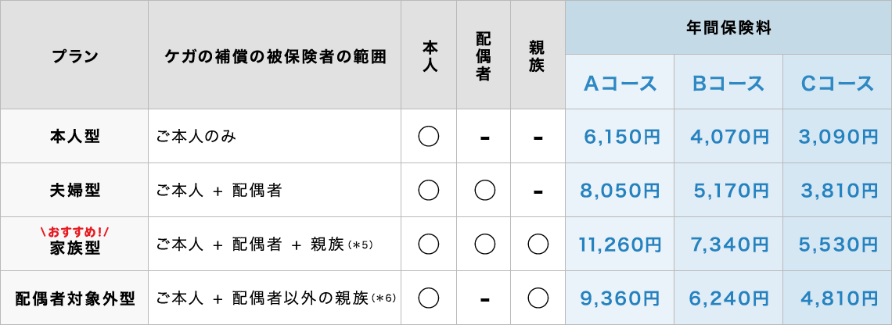Screen dimensions: 892x325
Task: Select the 夫婦型 plan label
Action: click(74, 191)
